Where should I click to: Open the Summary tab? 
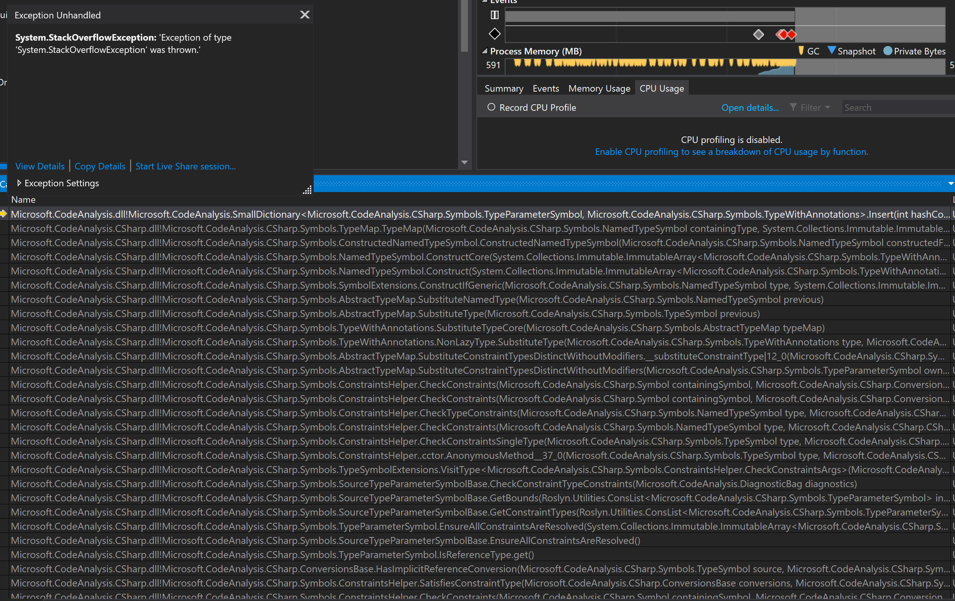pyautogui.click(x=504, y=88)
